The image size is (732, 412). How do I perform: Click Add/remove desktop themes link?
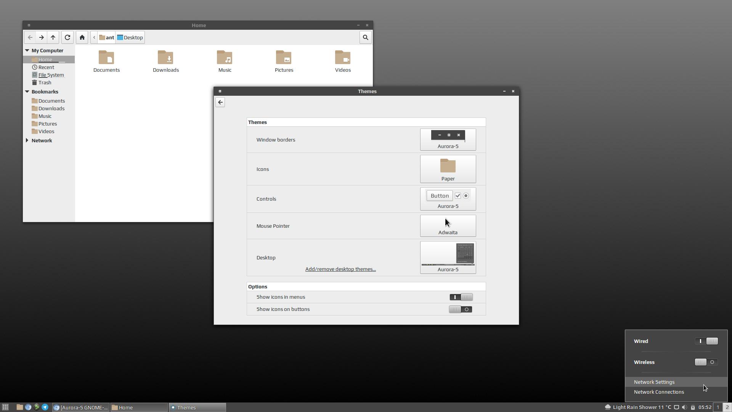[340, 269]
